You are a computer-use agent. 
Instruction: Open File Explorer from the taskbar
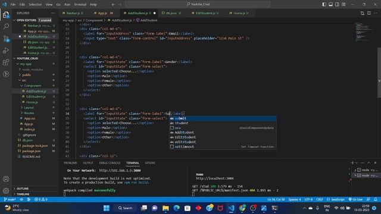click(165, 208)
